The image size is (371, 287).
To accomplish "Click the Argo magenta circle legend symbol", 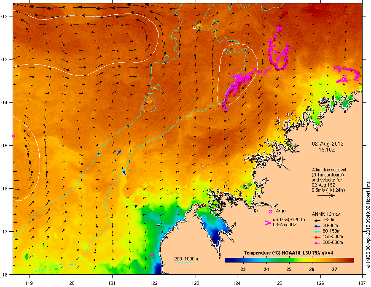I will pyautogui.click(x=270, y=211).
